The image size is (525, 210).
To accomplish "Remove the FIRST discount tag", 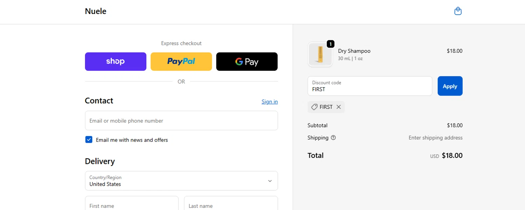I will coord(338,107).
